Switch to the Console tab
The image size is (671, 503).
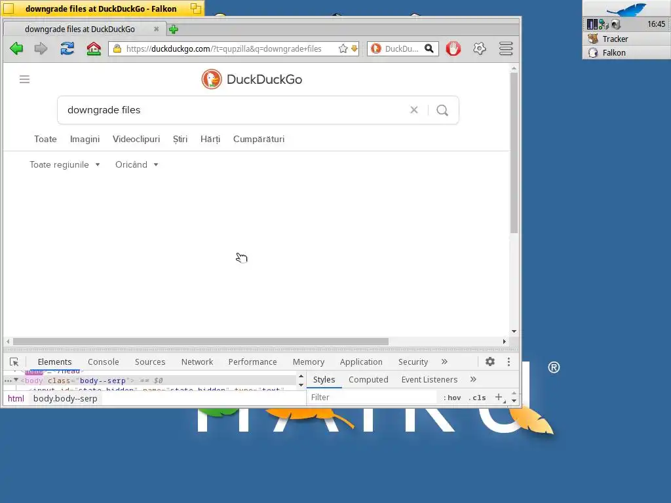103,362
